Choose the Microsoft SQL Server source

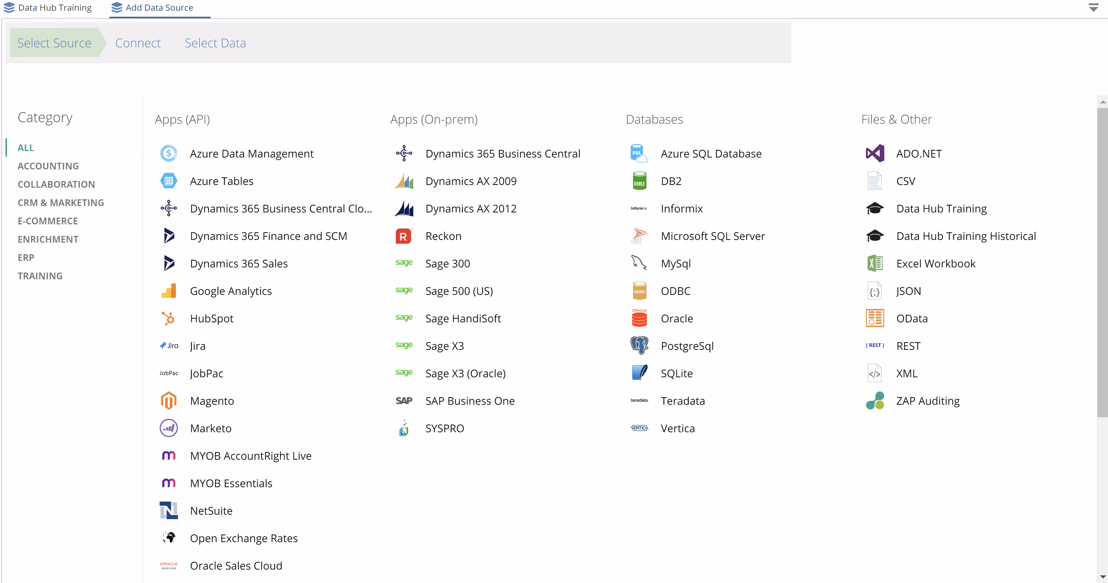[x=712, y=236]
